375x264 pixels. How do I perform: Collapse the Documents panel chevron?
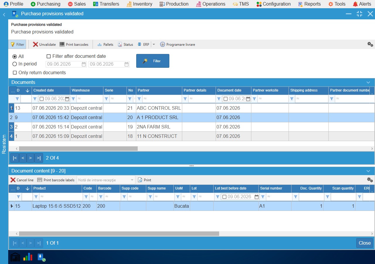[369, 82]
